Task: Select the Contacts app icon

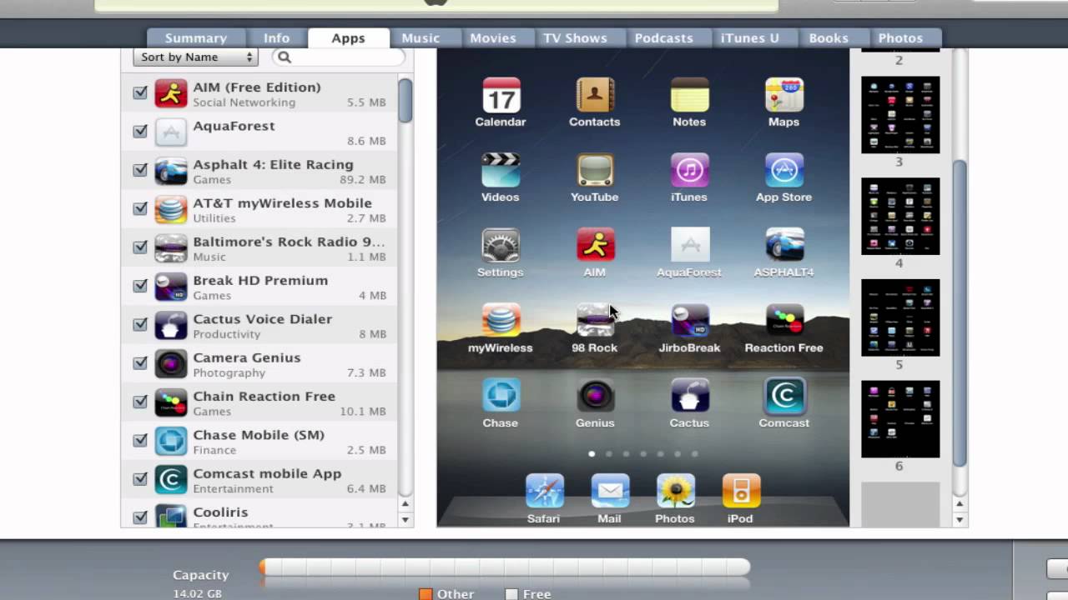Action: point(595,95)
